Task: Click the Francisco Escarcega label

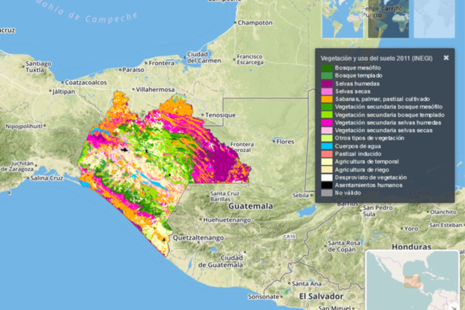Action: pos(250,59)
